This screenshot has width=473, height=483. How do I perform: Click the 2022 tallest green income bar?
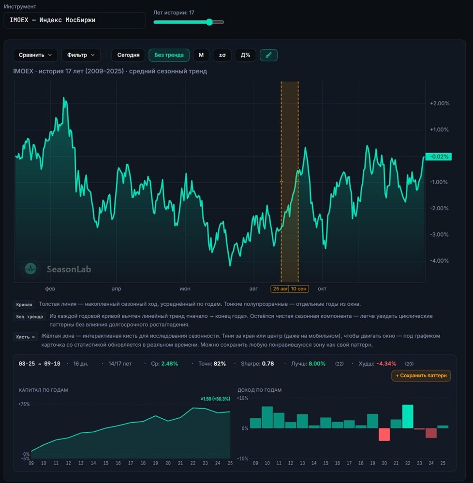coord(408,416)
